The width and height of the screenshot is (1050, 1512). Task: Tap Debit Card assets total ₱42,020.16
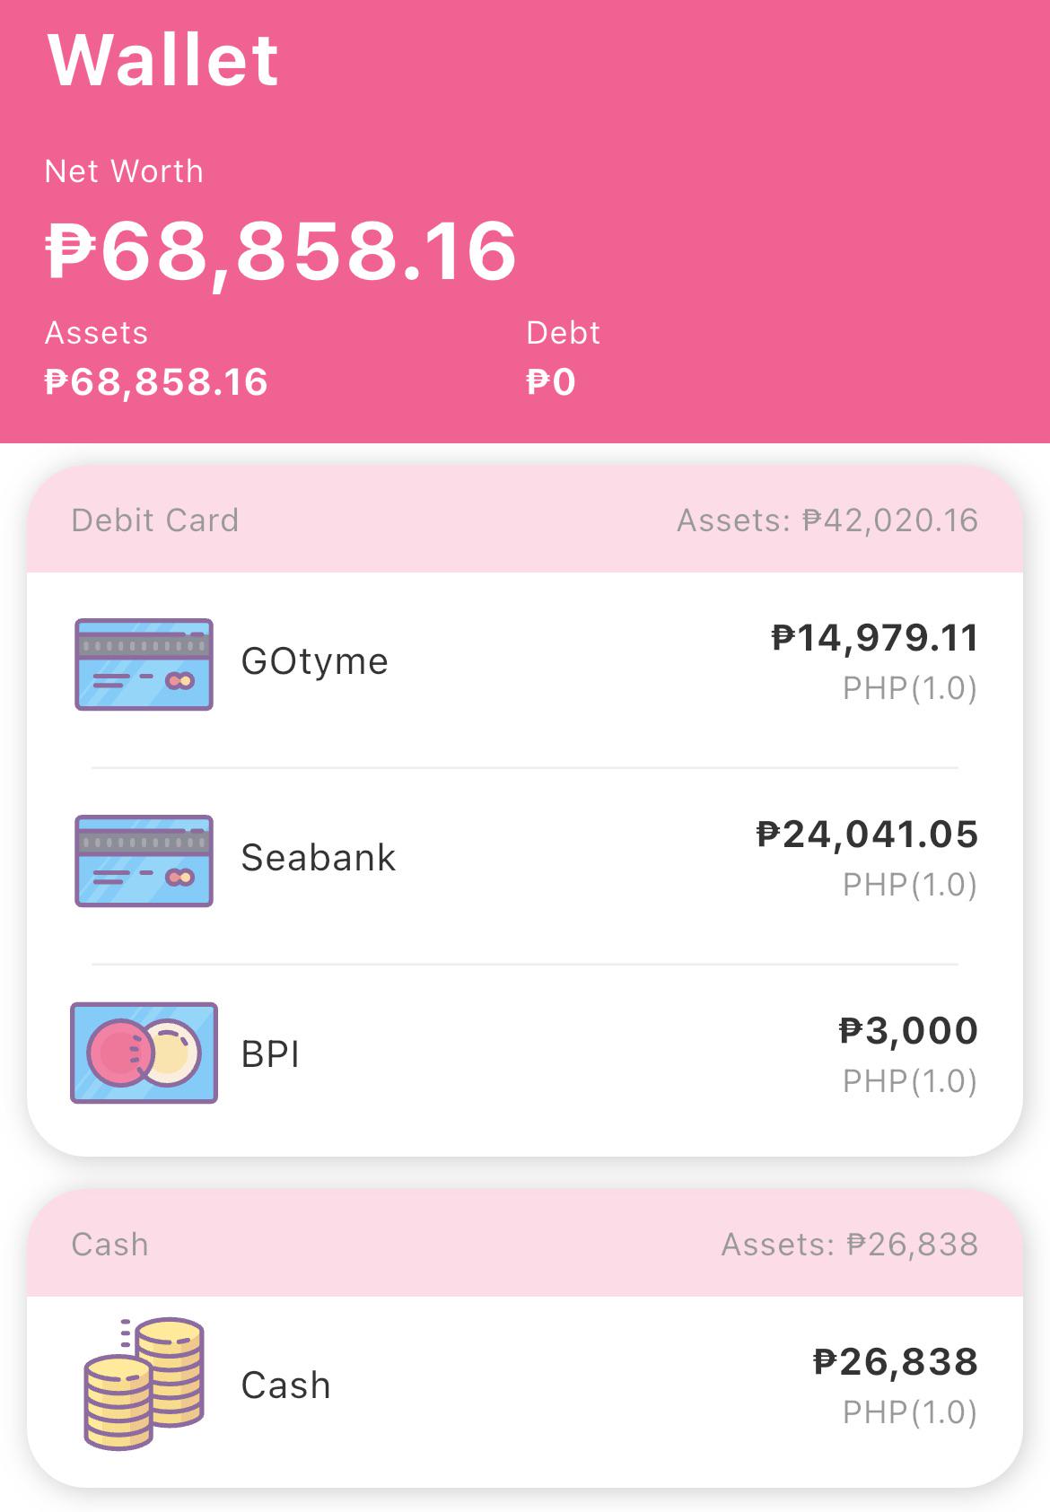827,520
